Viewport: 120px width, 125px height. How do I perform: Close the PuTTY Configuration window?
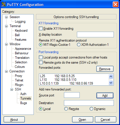115,5
